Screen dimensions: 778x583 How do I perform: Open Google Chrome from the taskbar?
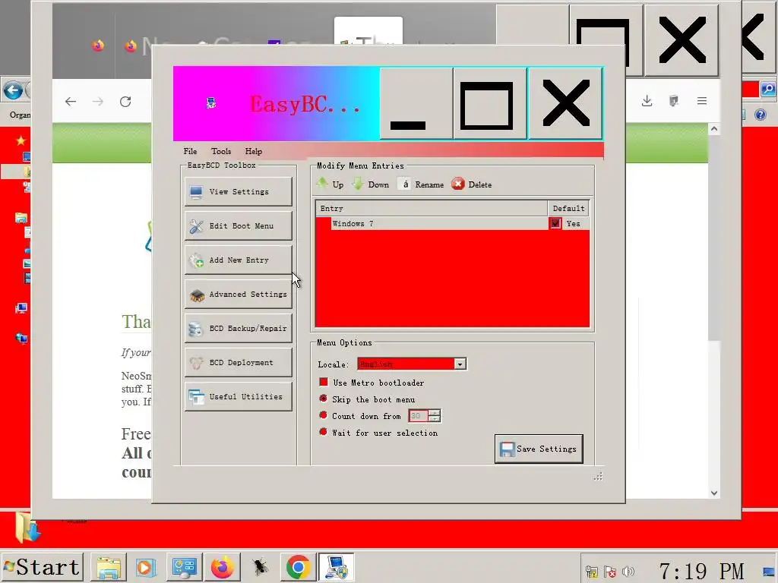coord(298,568)
